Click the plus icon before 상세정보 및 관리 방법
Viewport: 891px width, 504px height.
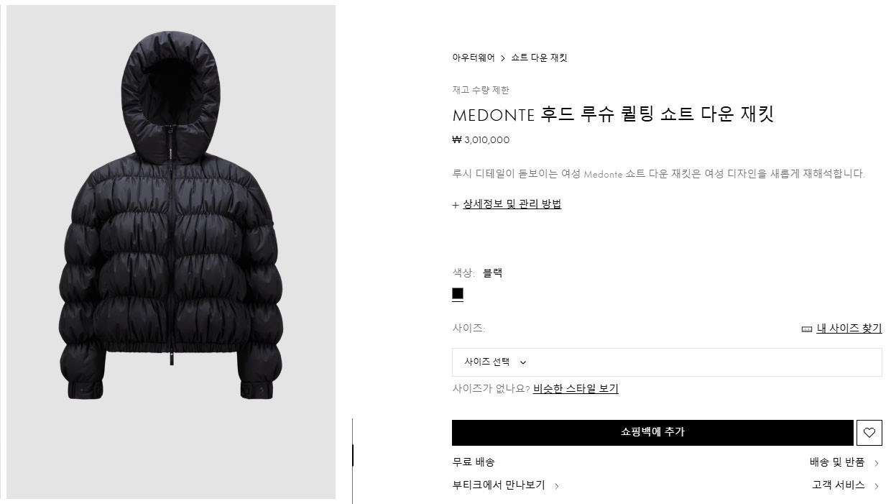456,205
